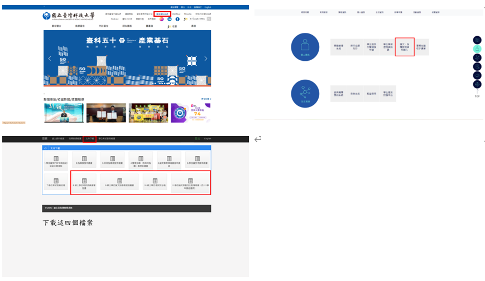Open the red-highlighted tile beside the person icon
Screen dimensions: 485x281
tap(404, 47)
